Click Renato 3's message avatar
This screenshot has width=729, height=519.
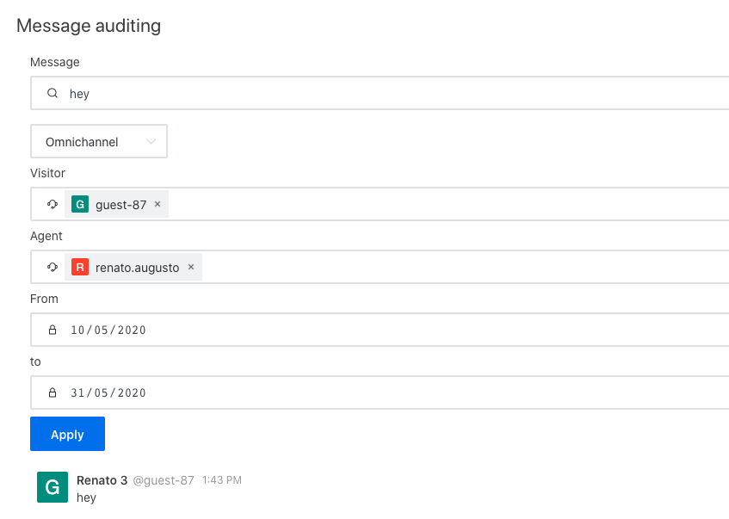click(52, 487)
